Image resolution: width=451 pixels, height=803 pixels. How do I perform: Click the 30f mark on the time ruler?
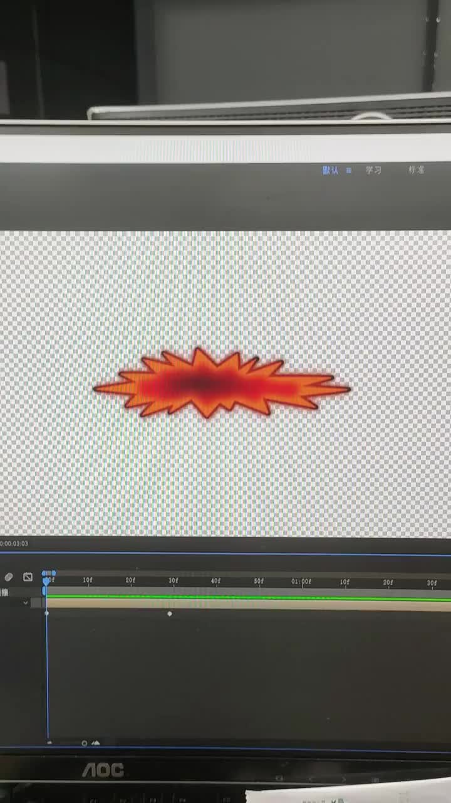[174, 582]
